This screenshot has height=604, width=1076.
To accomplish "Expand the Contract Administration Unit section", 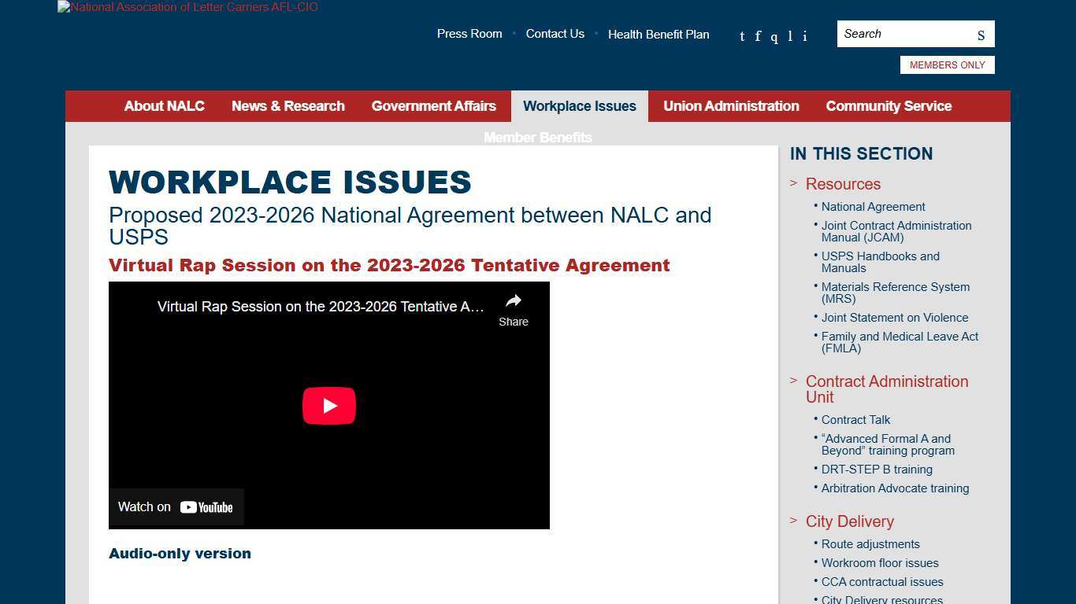I will point(792,381).
